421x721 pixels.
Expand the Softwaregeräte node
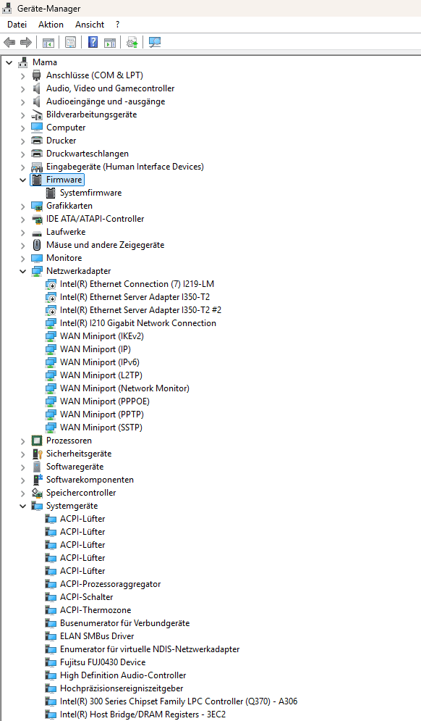[23, 467]
